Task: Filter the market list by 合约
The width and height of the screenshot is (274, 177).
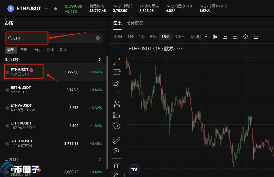Action: (37, 50)
